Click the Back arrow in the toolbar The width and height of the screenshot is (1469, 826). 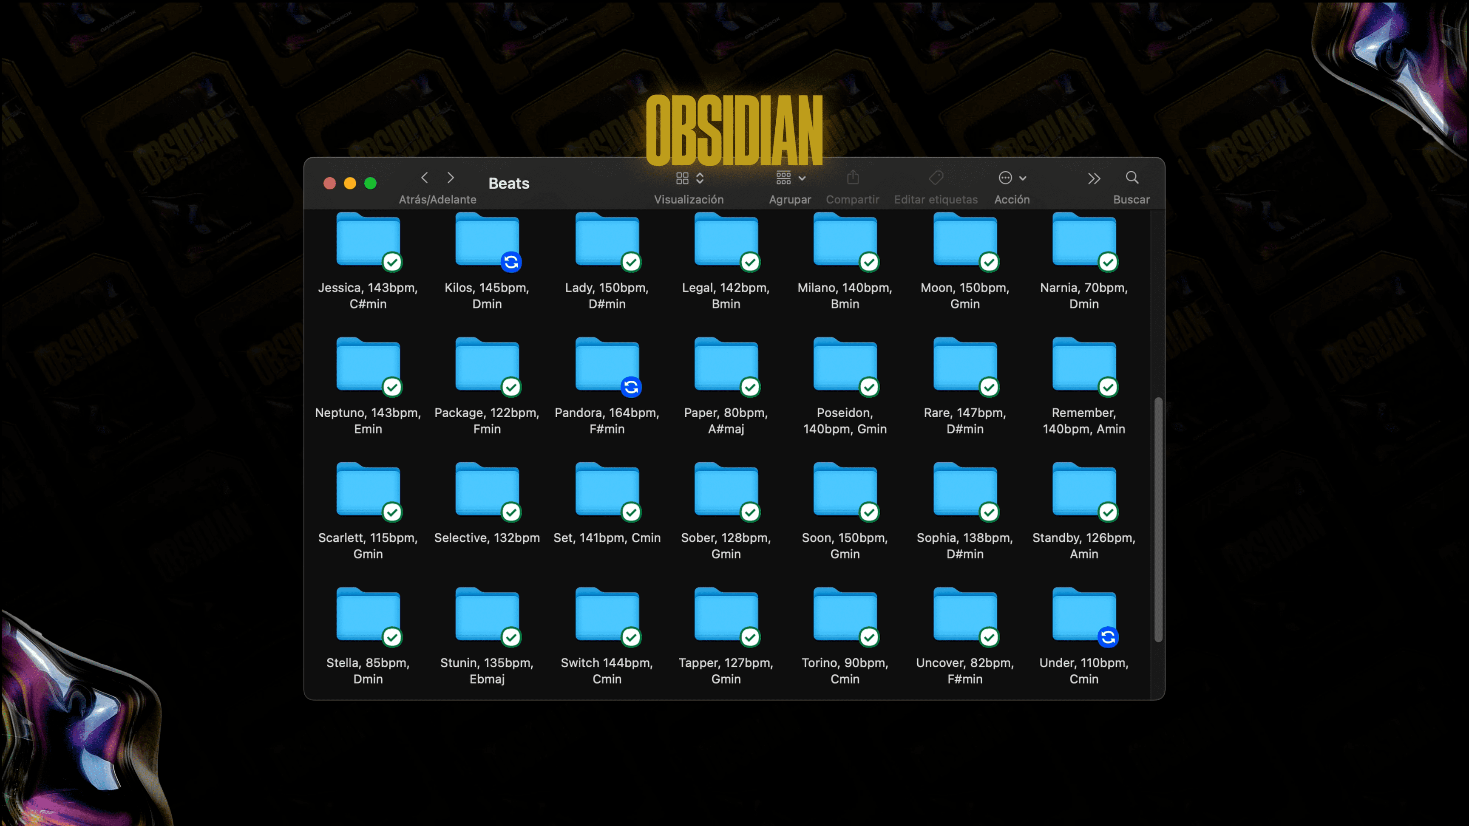(x=424, y=178)
